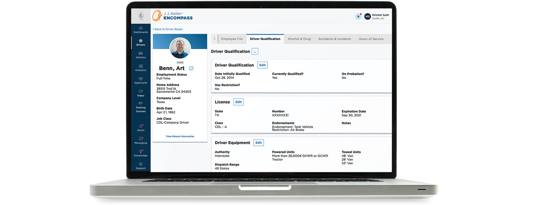The width and height of the screenshot is (548, 205).
Task: Go to Applicants in sidebar
Action: (140, 80)
